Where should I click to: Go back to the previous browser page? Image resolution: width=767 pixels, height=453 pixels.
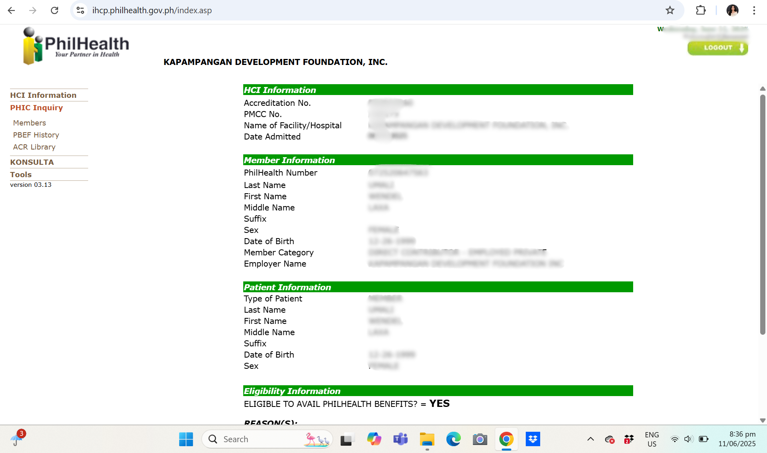tap(11, 10)
